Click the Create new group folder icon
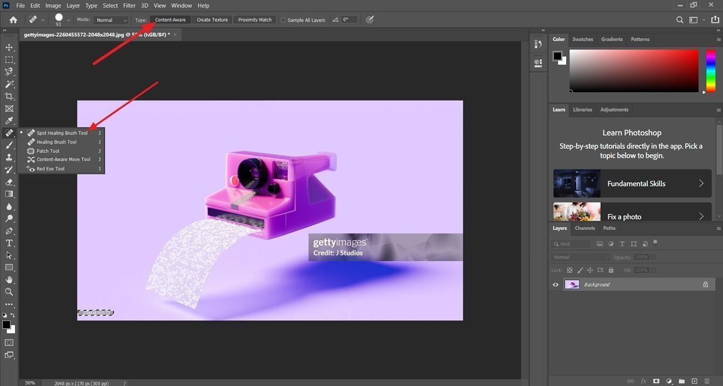This screenshot has width=723, height=386. [681, 381]
